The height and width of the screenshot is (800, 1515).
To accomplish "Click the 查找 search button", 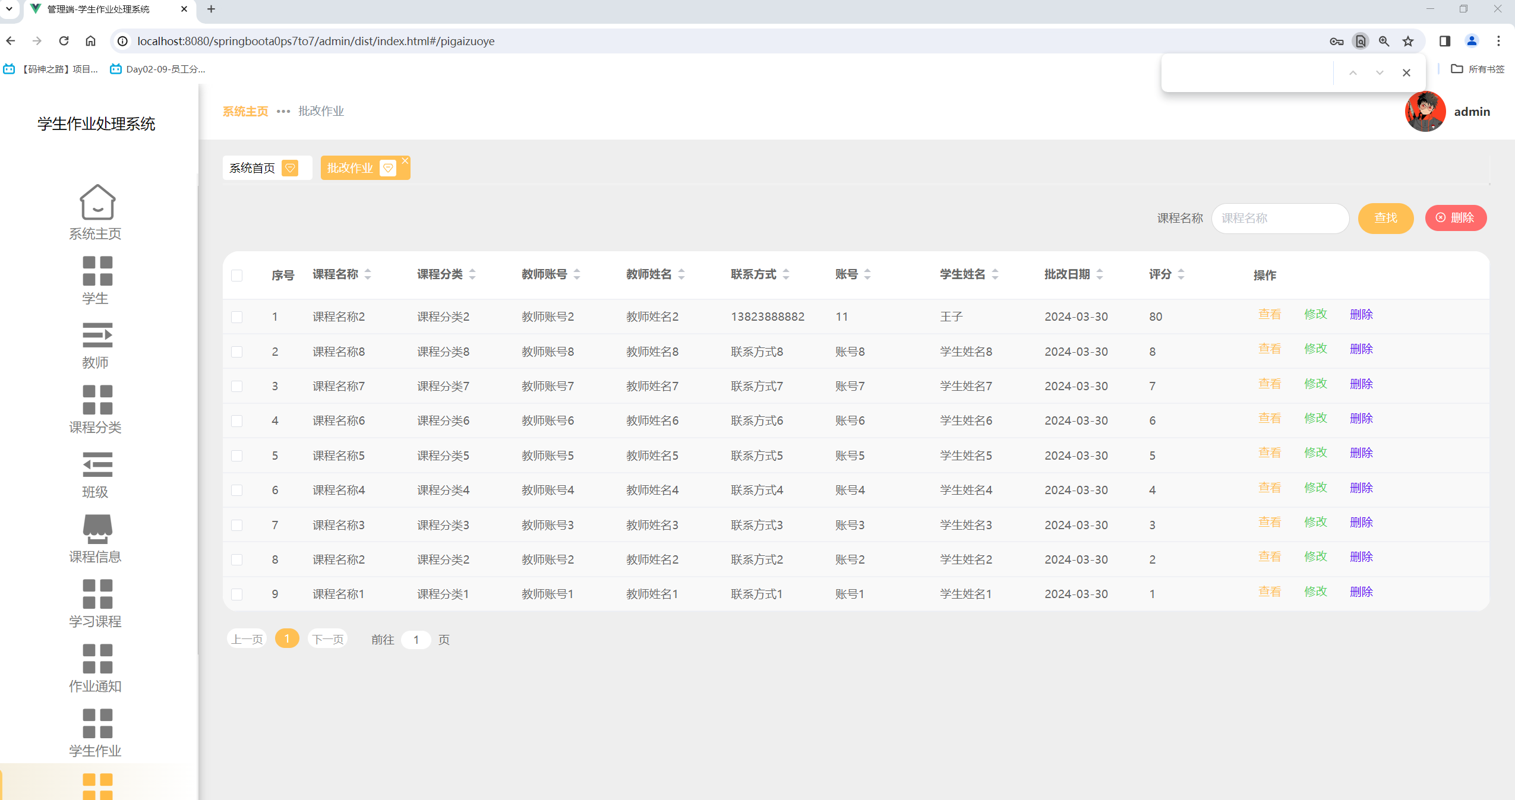I will [1385, 219].
